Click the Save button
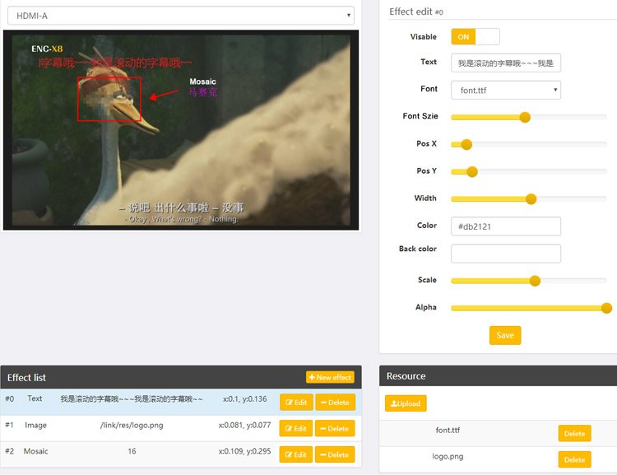 tap(505, 335)
